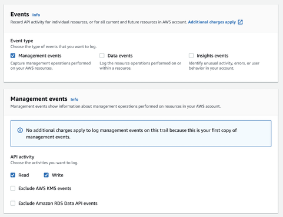Click the 'Event type' label text

[22, 40]
